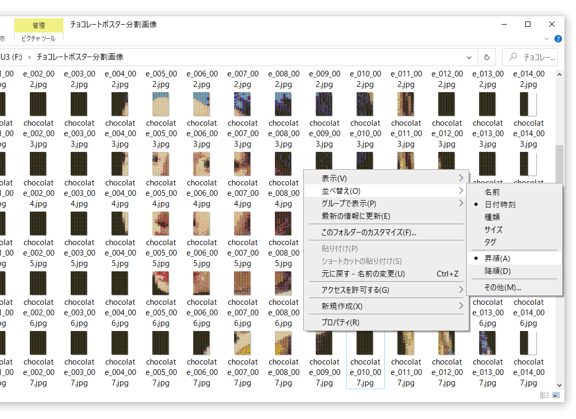The width and height of the screenshot is (576, 419).
Task: Select file name e_014_007.jpg
Action: [529, 372]
